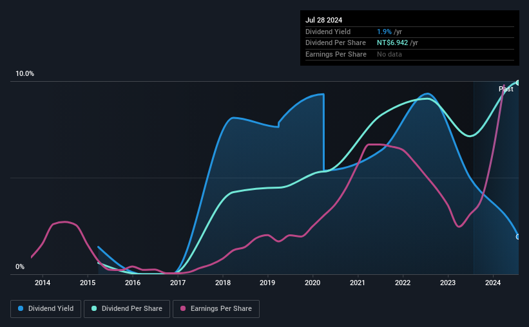Viewport: 529px width, 327px height.
Task: Click the 2018 x-axis label
Action: click(223, 283)
